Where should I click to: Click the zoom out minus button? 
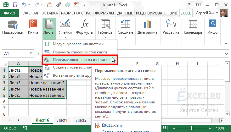click(x=174, y=128)
